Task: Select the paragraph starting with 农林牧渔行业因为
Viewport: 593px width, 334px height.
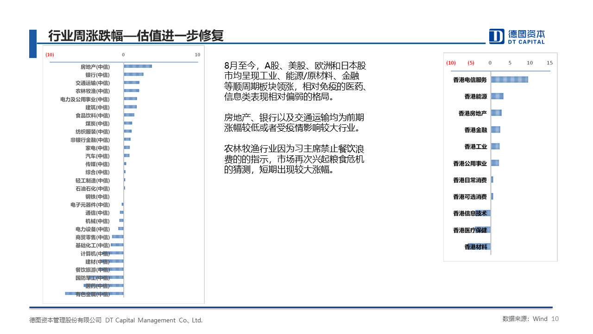Action: pyautogui.click(x=294, y=159)
